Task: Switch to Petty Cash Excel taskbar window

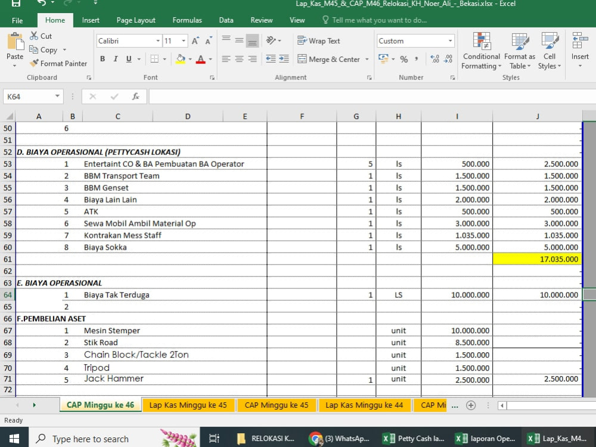Action: click(x=414, y=438)
